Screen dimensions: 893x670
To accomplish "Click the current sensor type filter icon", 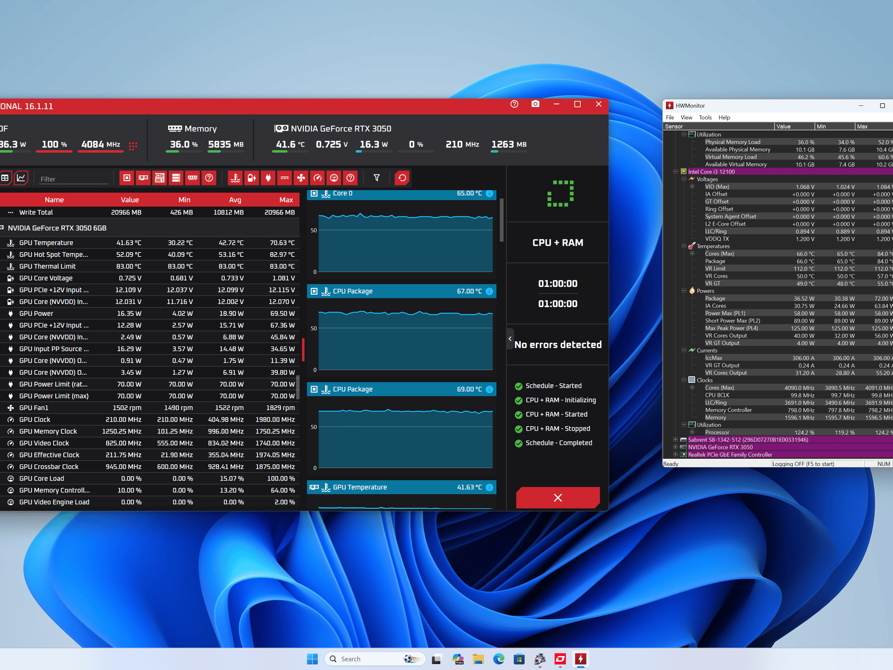I will 285,178.
